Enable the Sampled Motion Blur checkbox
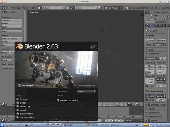The height and width of the screenshot is (127, 170). (149, 105)
